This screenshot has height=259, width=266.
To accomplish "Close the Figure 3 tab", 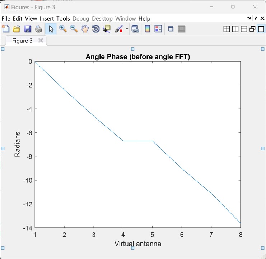I will point(41,40).
